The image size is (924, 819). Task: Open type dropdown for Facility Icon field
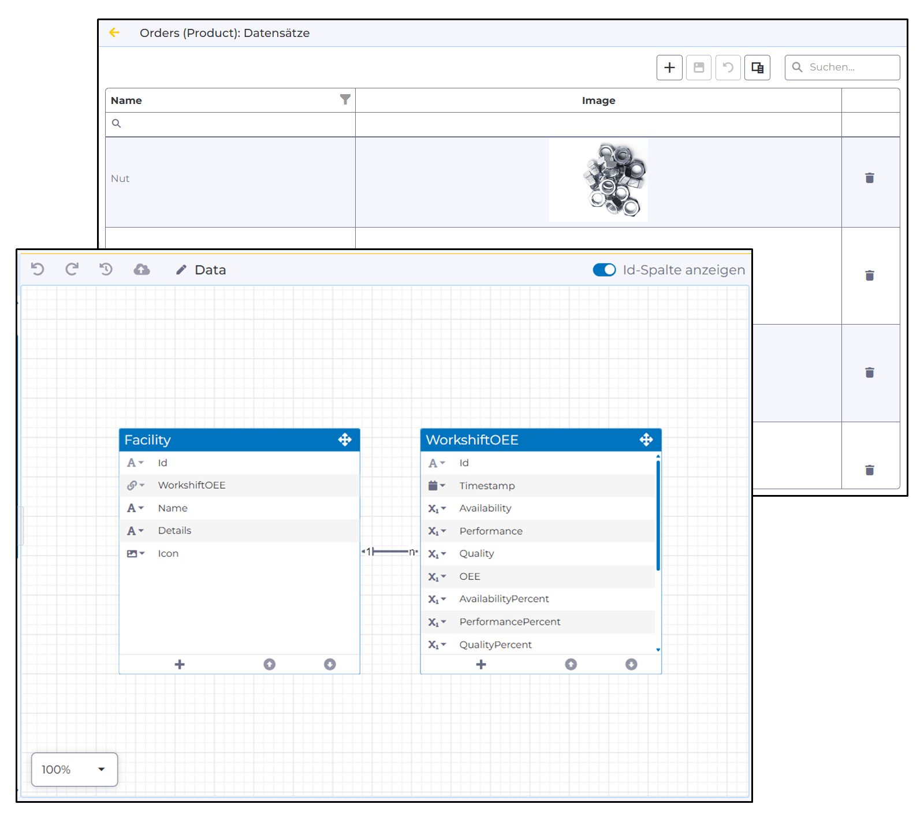135,553
